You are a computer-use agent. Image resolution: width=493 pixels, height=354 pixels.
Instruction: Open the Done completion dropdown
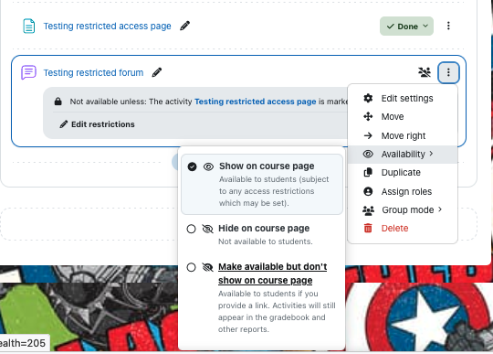(x=406, y=27)
